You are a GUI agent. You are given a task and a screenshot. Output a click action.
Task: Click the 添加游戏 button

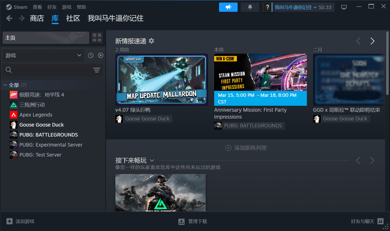(x=21, y=221)
